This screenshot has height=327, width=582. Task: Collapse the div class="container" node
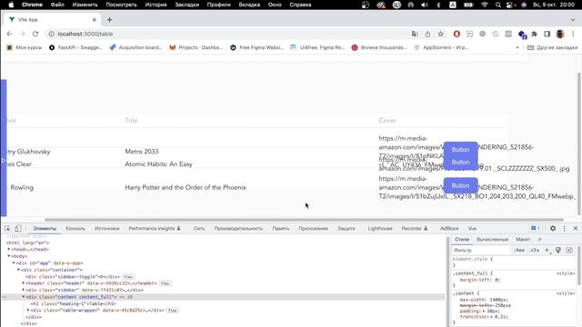18,270
